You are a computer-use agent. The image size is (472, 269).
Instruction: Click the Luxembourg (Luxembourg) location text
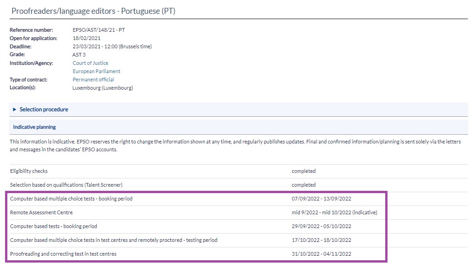tap(102, 88)
